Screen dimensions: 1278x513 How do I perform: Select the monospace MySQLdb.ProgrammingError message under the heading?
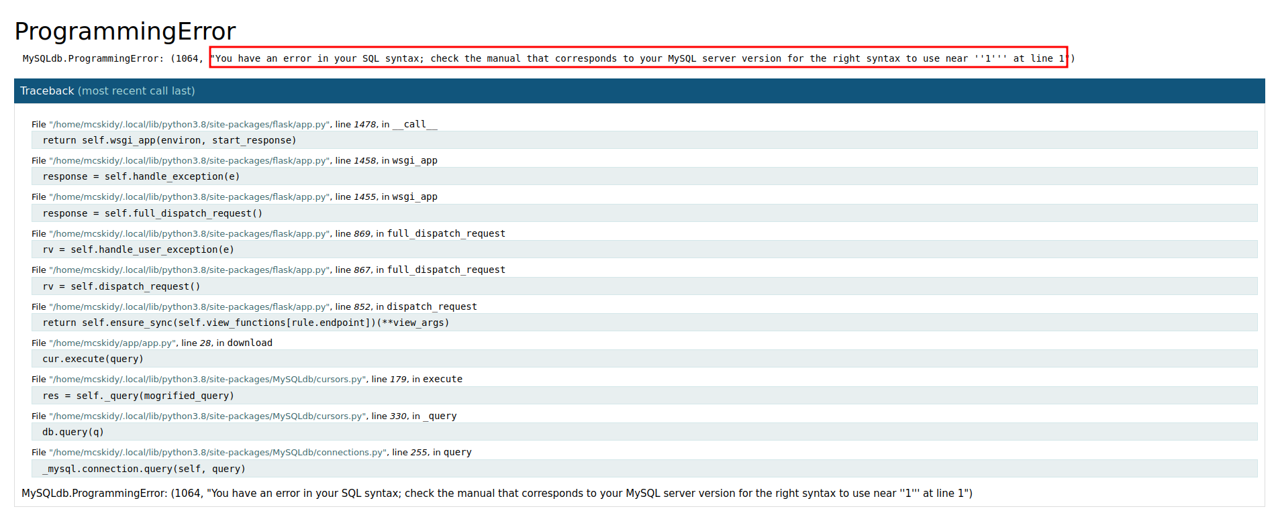point(548,58)
